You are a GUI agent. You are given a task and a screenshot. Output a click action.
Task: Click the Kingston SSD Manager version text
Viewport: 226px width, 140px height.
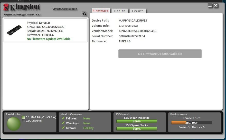(22, 15)
